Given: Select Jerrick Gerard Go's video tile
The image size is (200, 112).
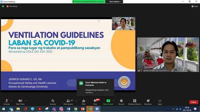Looking at the screenshot, I should [x=168, y=55].
